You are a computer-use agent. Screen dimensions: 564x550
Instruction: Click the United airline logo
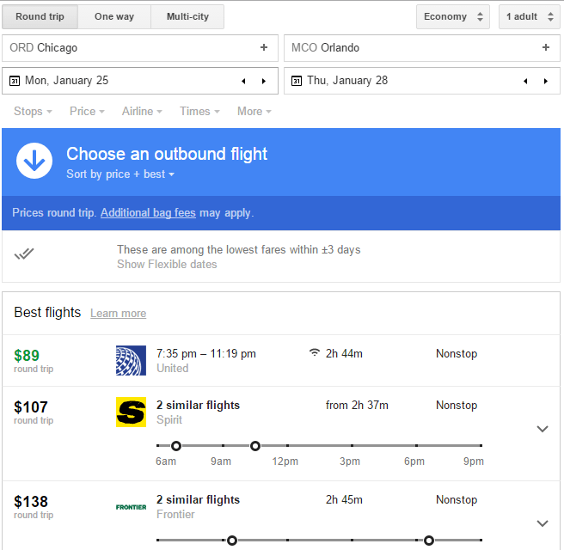tap(131, 360)
